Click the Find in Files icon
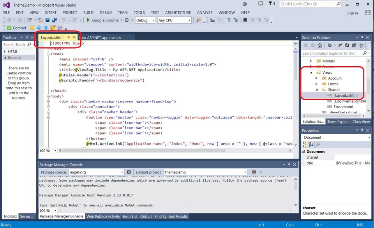Screen dimensions: 374x228 click(198, 20)
